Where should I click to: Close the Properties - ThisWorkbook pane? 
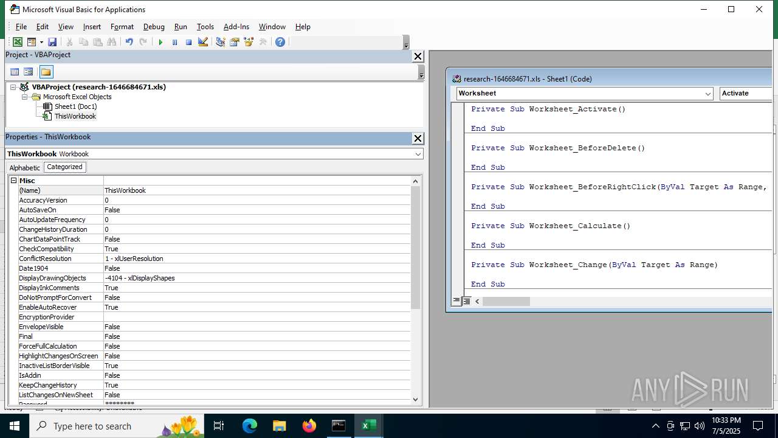tap(418, 138)
